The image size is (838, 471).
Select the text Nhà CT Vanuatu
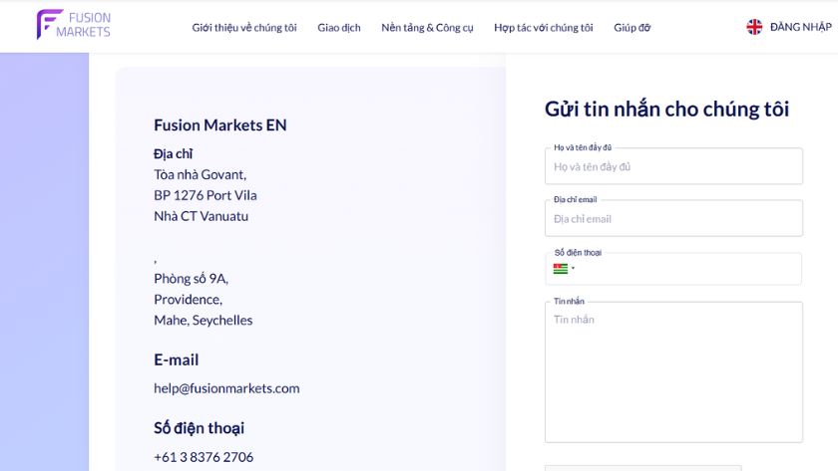tap(201, 216)
